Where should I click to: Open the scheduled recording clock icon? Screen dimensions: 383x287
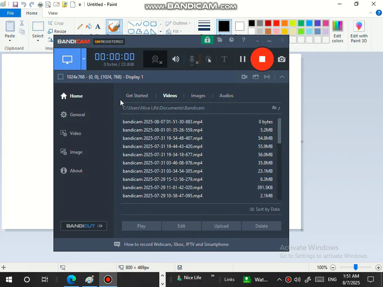pos(232,40)
